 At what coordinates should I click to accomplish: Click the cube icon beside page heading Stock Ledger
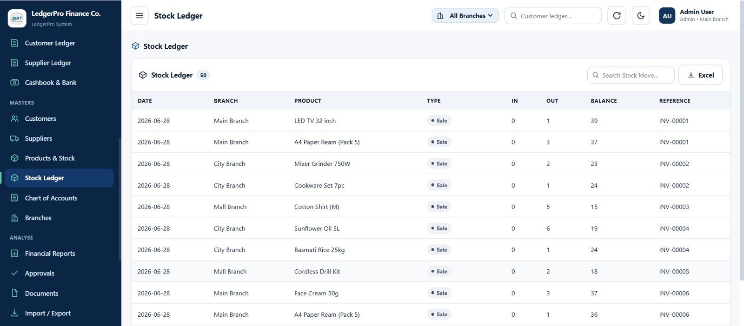click(135, 46)
